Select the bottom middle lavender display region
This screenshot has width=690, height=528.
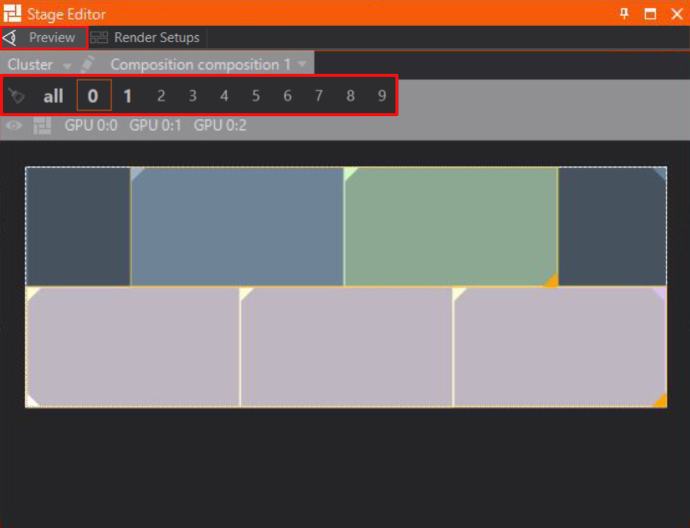346,347
